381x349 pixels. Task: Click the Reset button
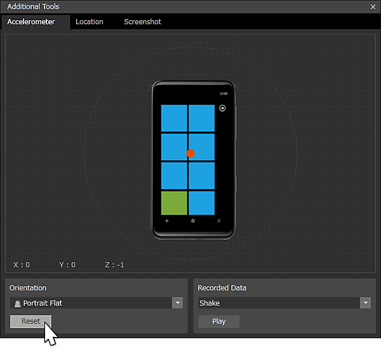pos(30,322)
